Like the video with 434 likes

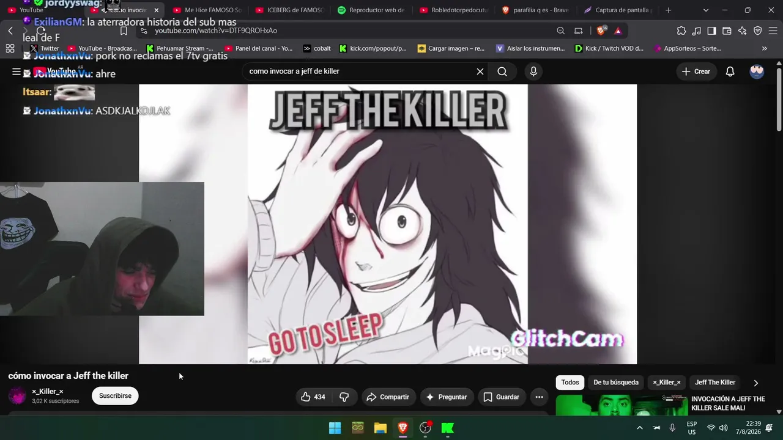click(x=313, y=397)
